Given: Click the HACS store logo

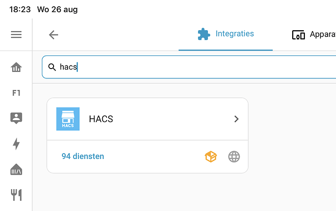Looking at the screenshot, I should point(68,119).
